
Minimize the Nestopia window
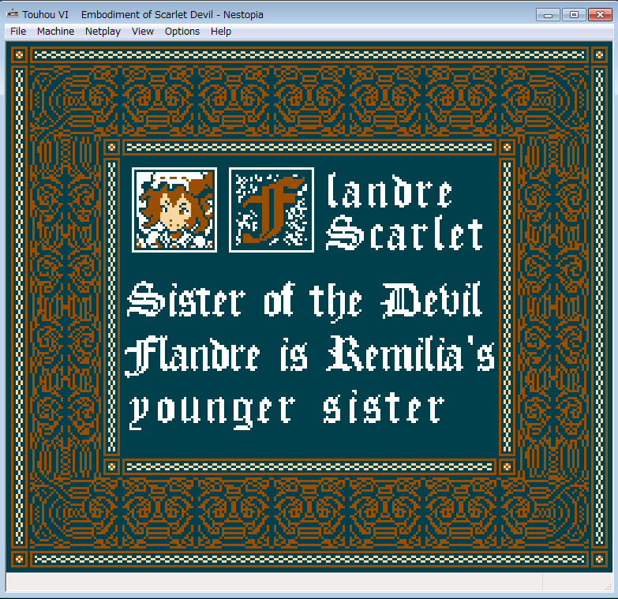(x=548, y=14)
